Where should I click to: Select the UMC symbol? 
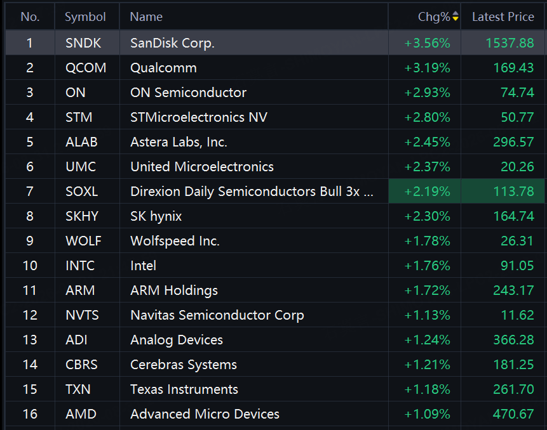81,167
